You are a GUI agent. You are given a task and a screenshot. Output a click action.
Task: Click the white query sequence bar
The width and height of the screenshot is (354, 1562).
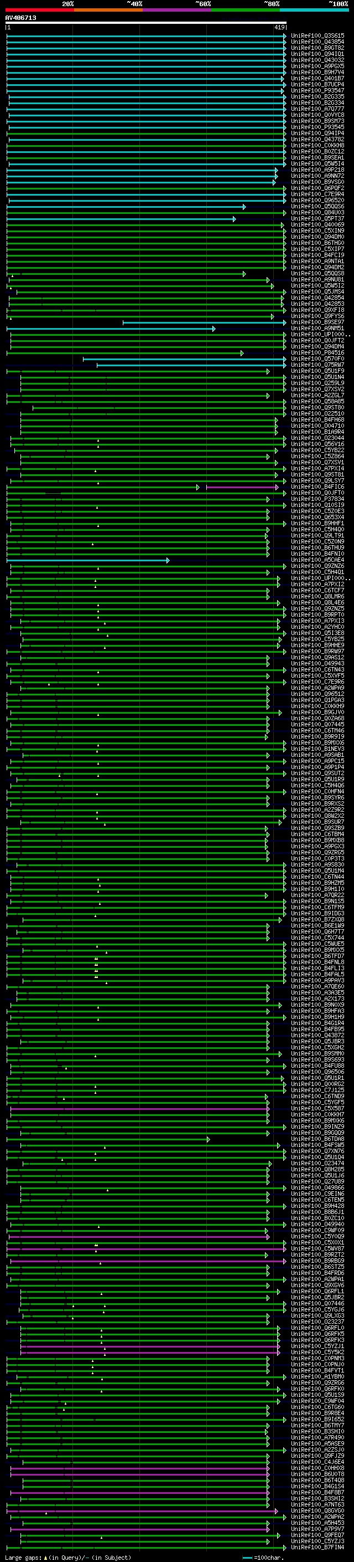pos(146,22)
